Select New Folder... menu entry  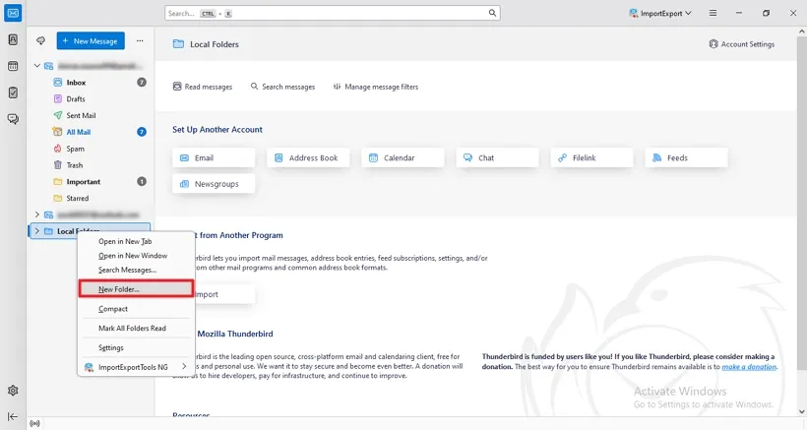(136, 289)
